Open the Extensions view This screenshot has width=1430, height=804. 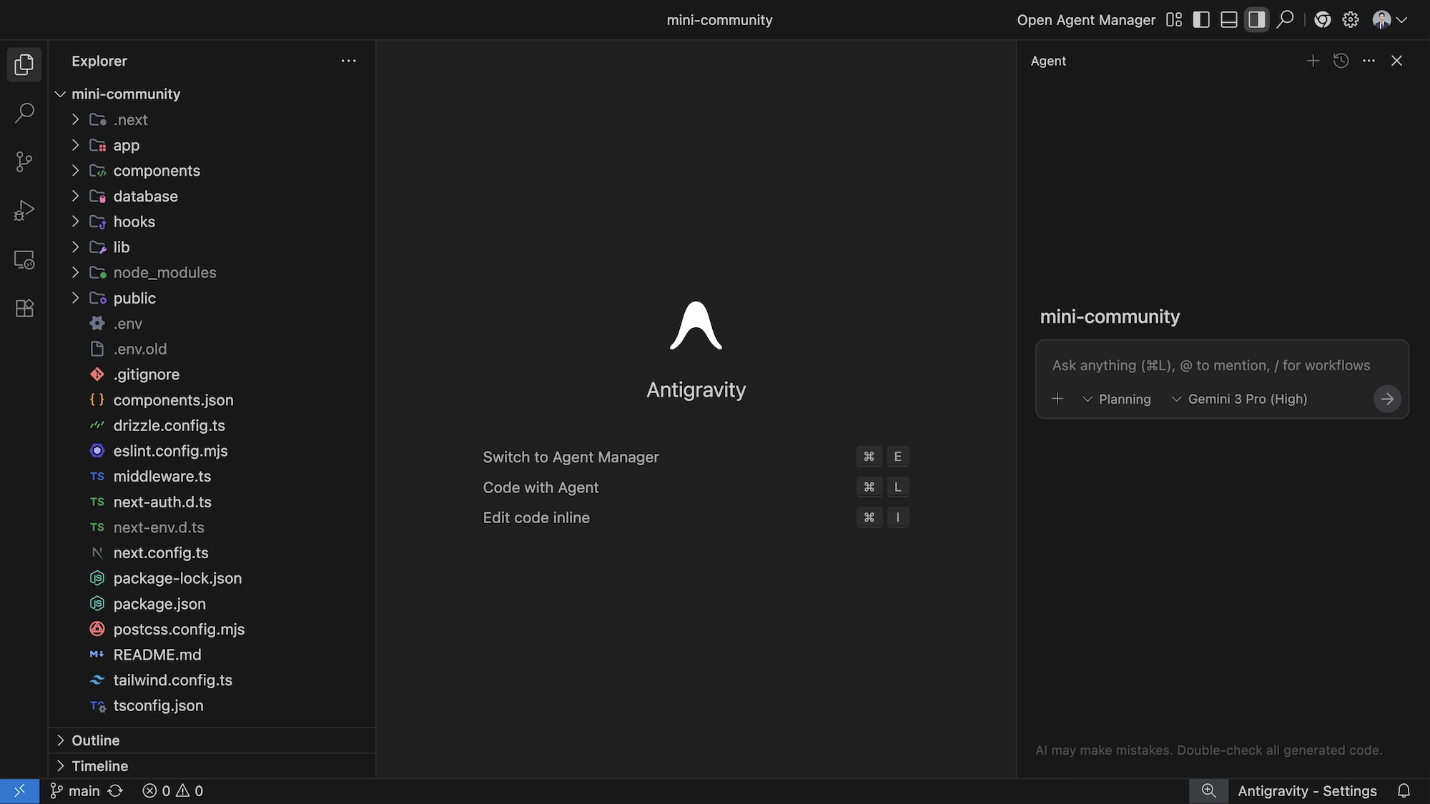tap(24, 308)
